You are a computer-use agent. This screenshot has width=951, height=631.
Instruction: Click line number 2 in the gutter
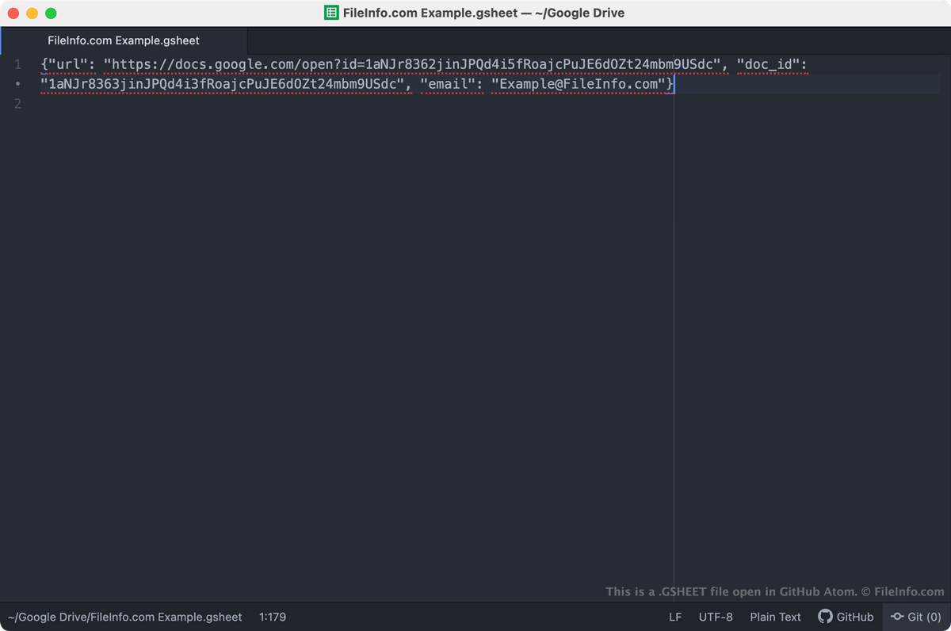pyautogui.click(x=18, y=104)
